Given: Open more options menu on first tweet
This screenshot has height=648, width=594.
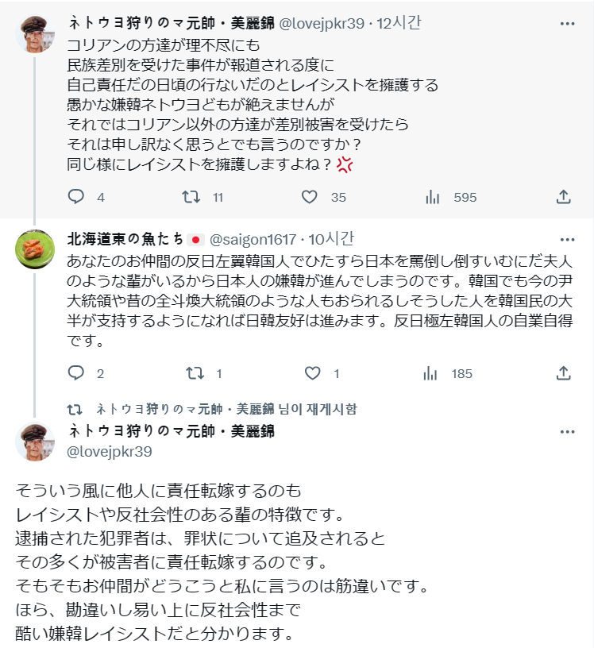Looking at the screenshot, I should point(567,24).
